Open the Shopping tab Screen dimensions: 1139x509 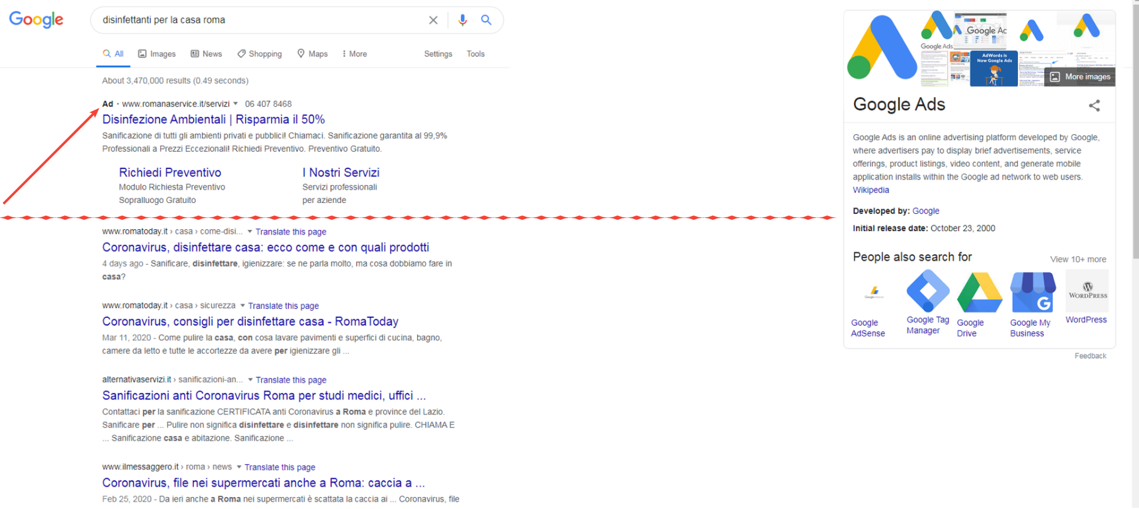260,54
